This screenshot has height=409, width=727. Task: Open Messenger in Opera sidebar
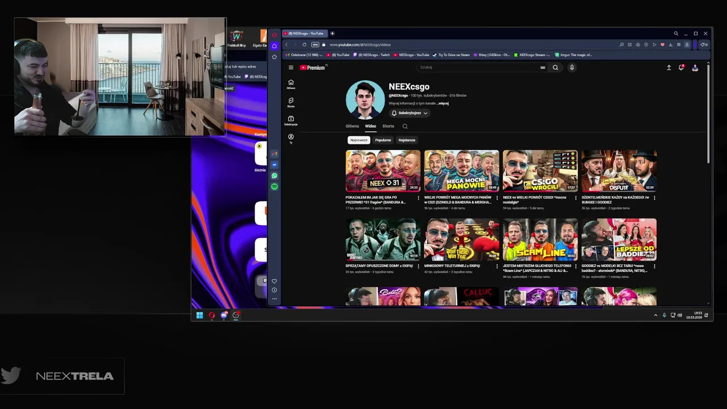274,165
